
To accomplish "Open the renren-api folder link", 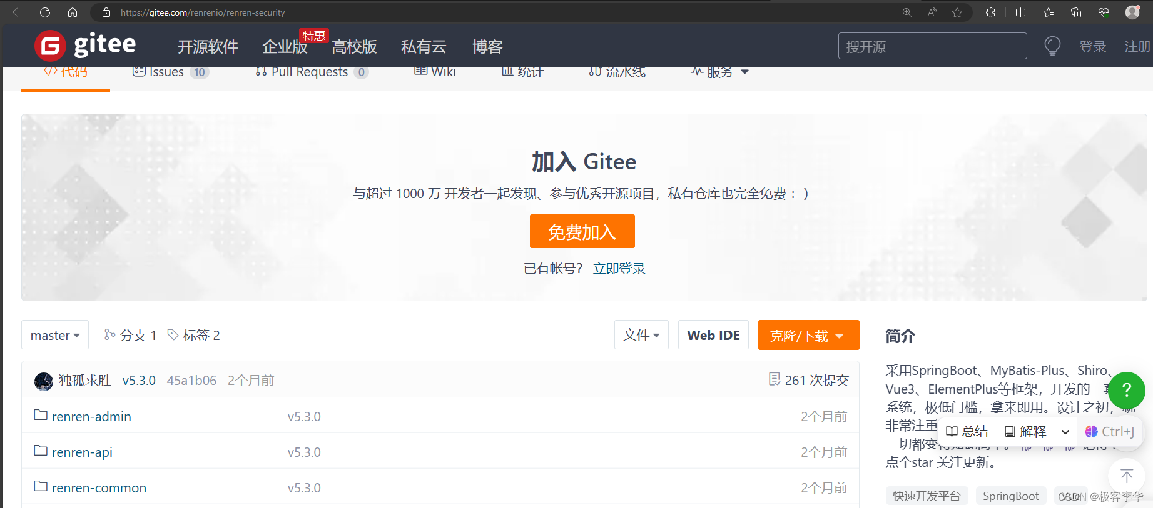I will tap(82, 452).
